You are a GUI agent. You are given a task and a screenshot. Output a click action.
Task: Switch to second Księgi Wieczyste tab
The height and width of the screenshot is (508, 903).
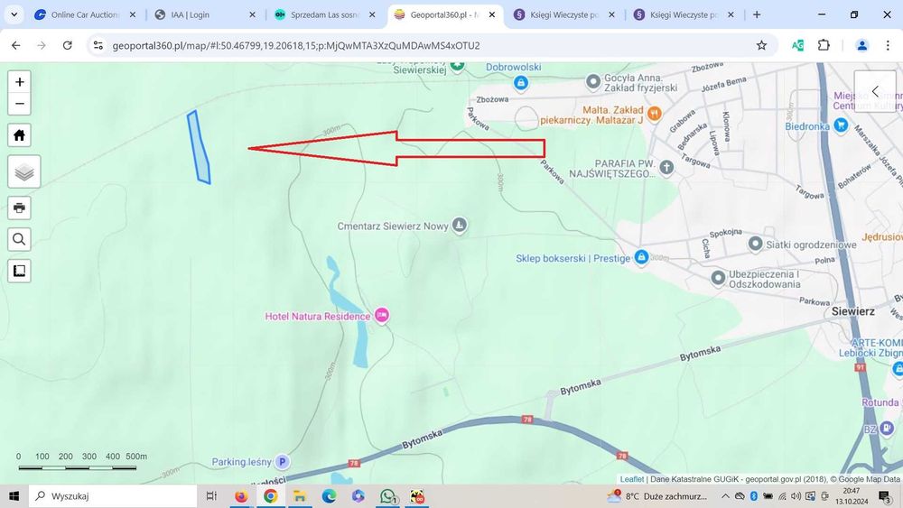tap(684, 15)
